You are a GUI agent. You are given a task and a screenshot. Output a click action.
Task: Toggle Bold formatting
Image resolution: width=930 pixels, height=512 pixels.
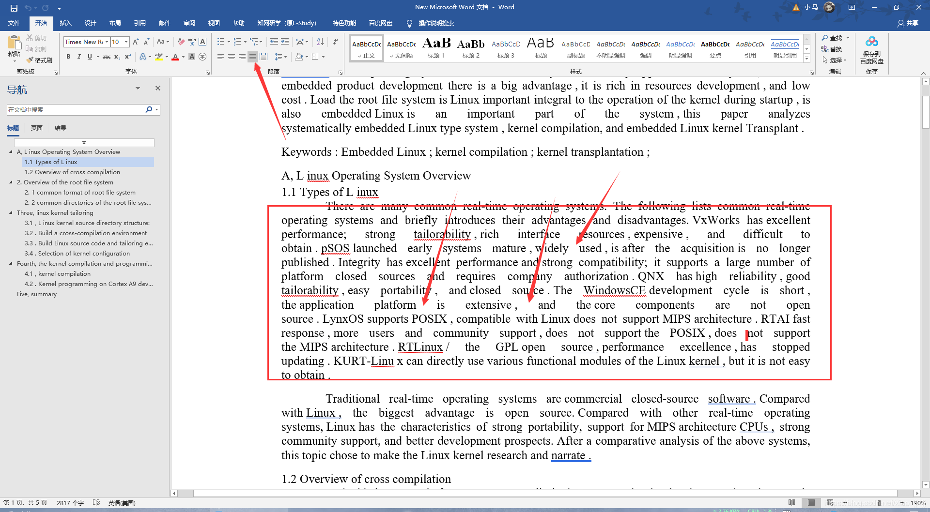[68, 57]
